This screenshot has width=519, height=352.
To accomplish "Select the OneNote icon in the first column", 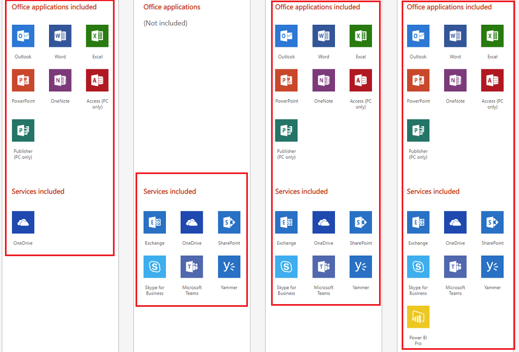I will coord(60,80).
